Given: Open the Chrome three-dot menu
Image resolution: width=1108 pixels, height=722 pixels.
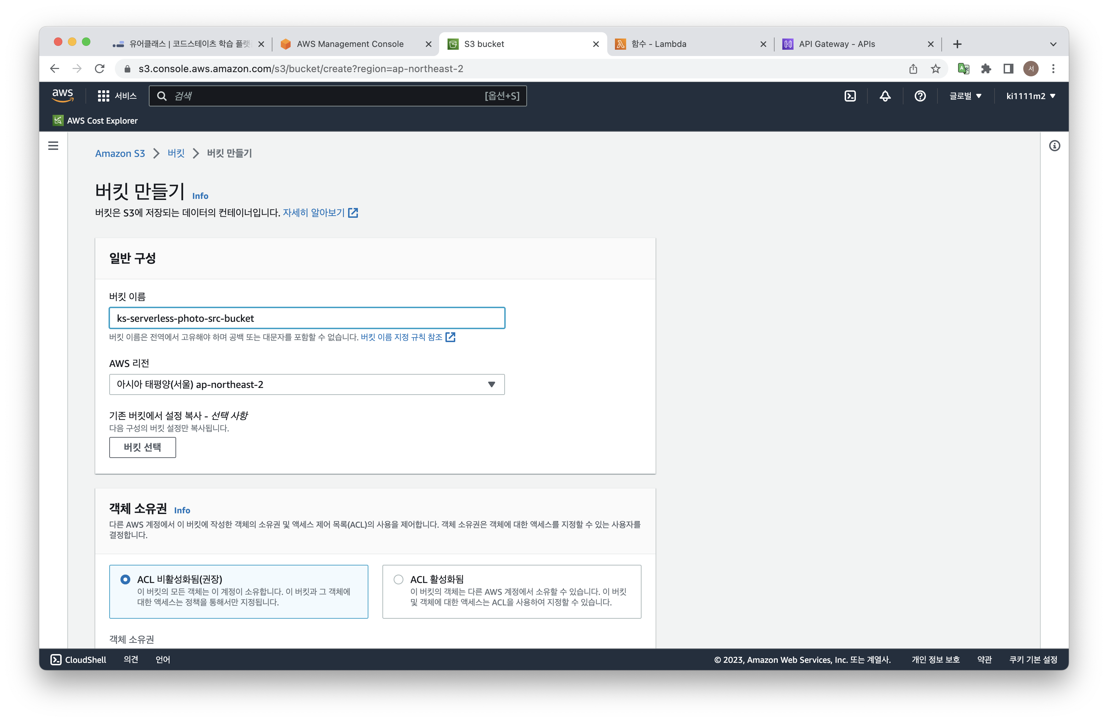Looking at the screenshot, I should tap(1053, 69).
